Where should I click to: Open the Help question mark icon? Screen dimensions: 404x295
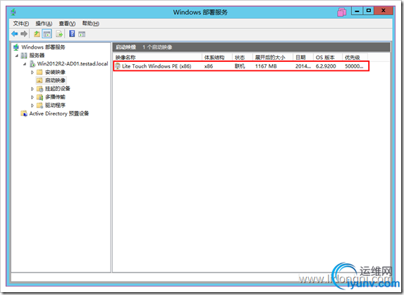(x=72, y=33)
